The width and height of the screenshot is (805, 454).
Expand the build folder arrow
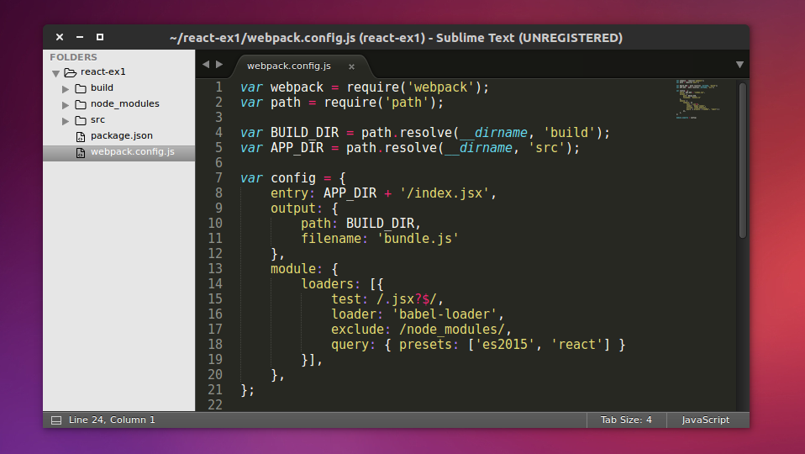[x=66, y=89]
